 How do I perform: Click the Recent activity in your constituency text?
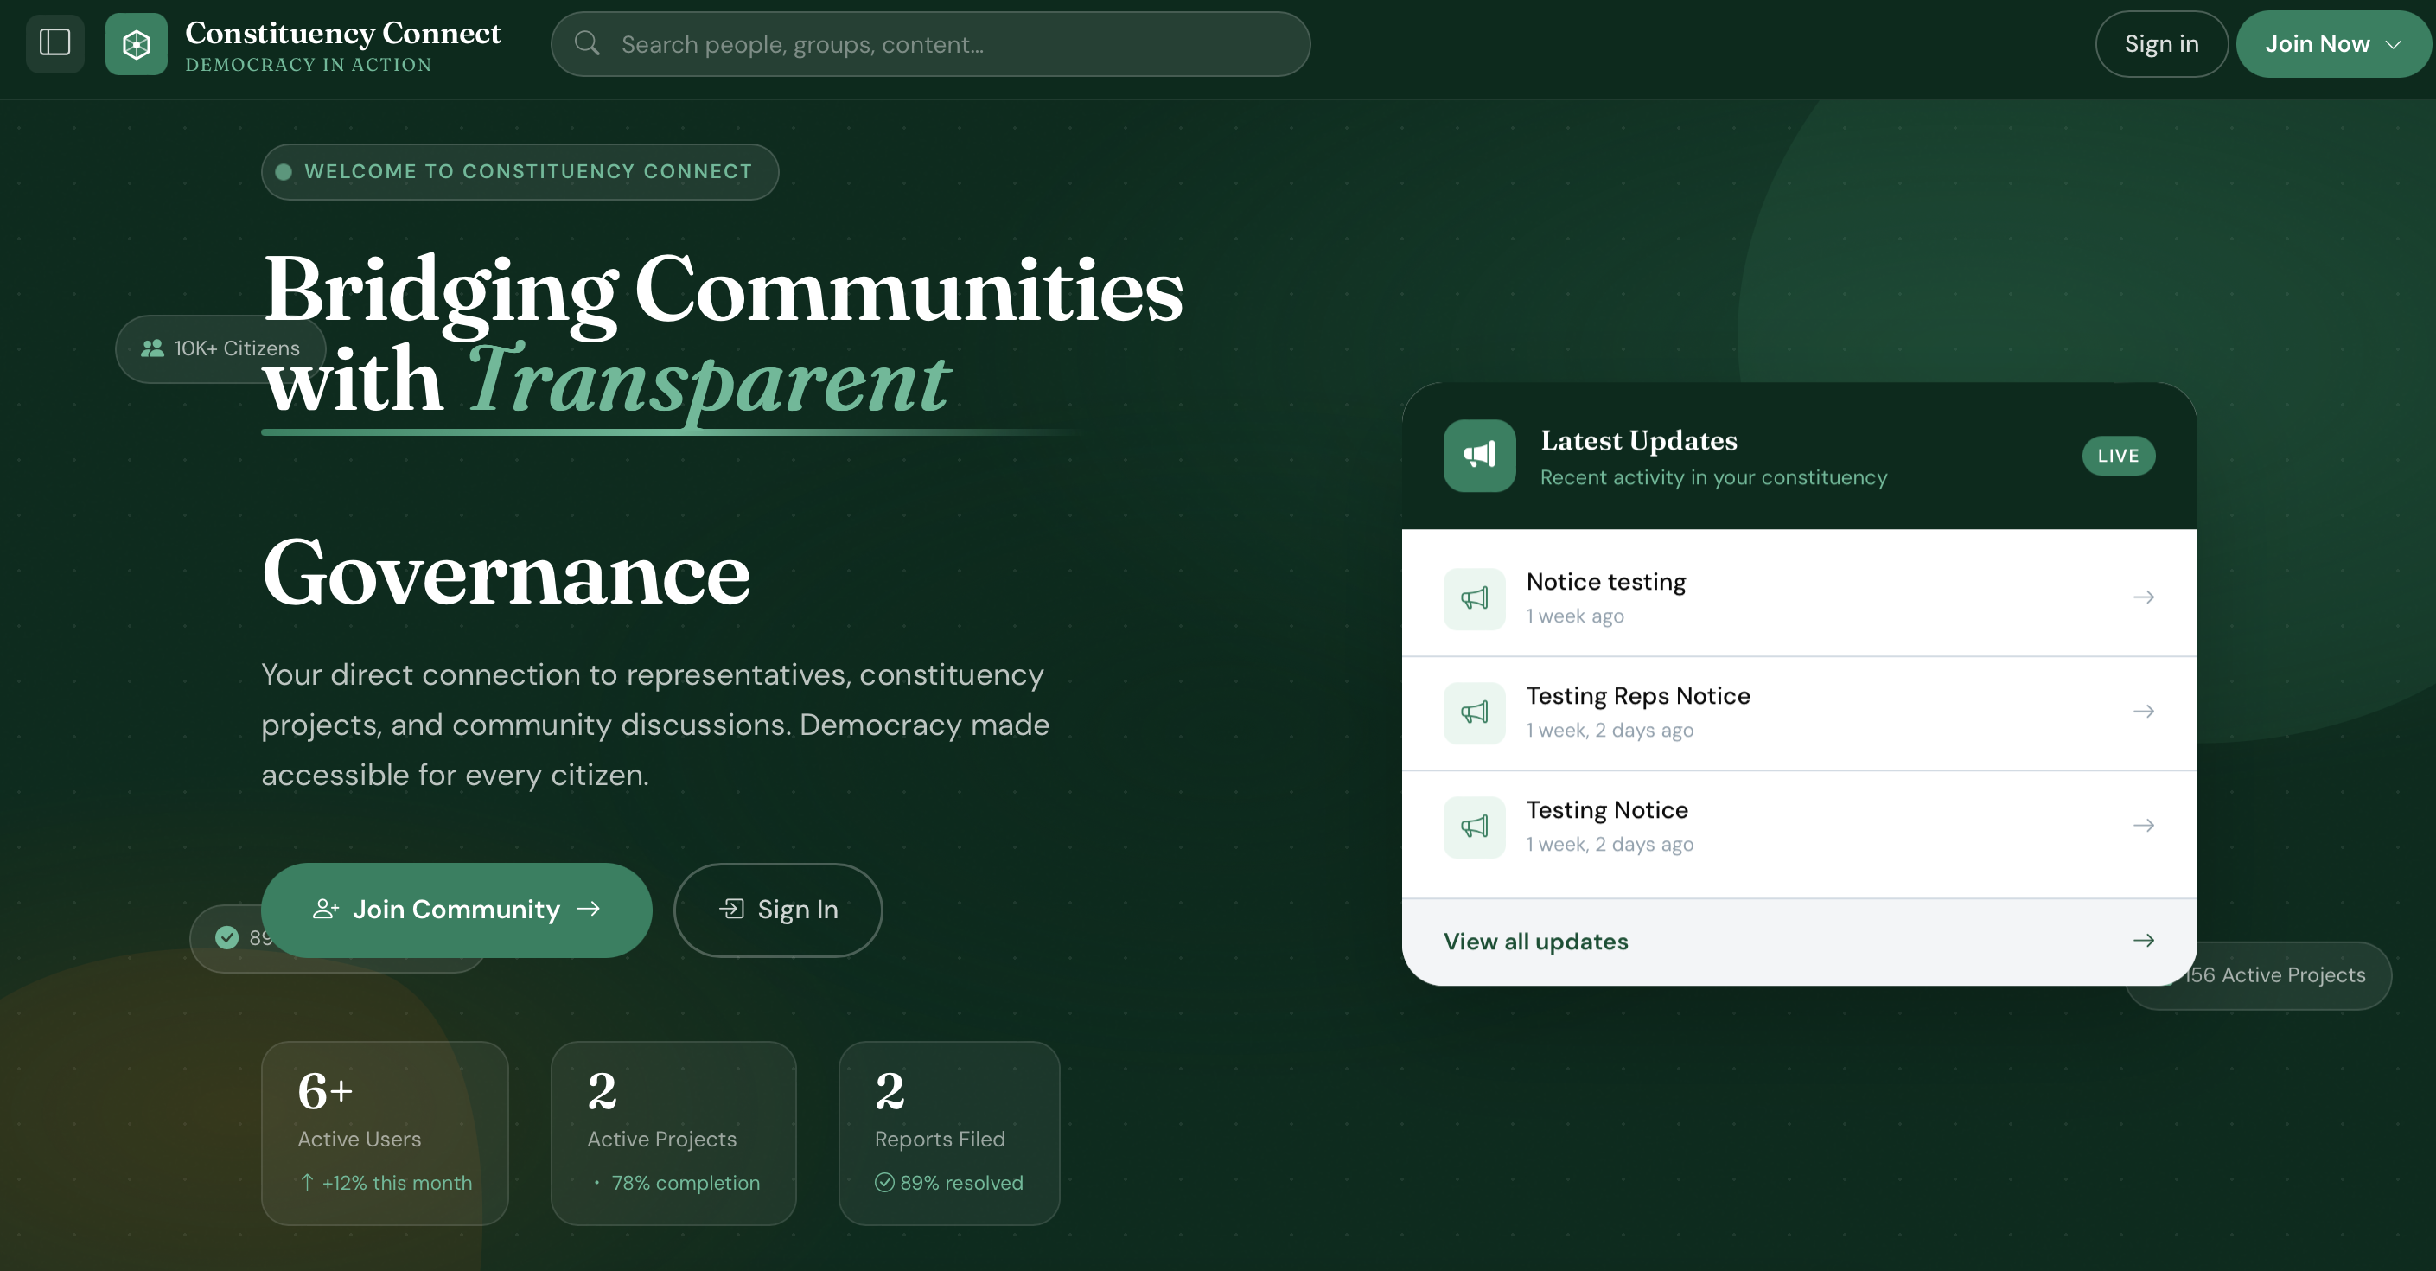[1713, 477]
